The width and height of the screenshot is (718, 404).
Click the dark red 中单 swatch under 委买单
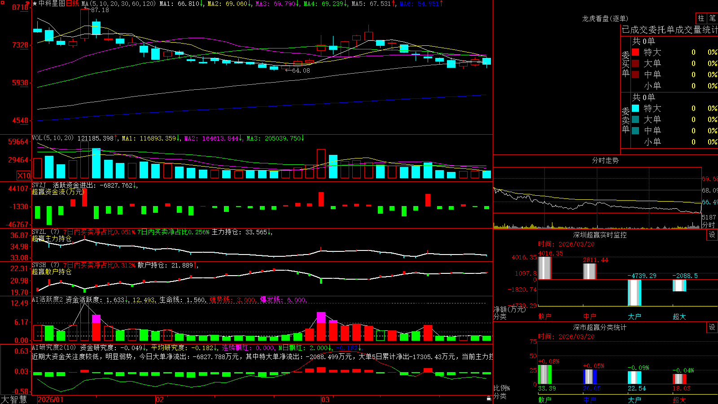[x=635, y=75]
